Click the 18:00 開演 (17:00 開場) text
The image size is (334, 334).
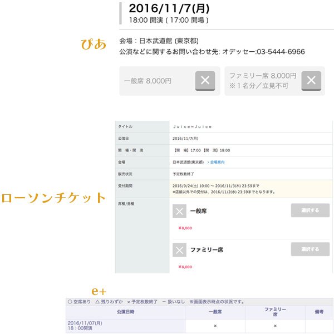(169, 20)
